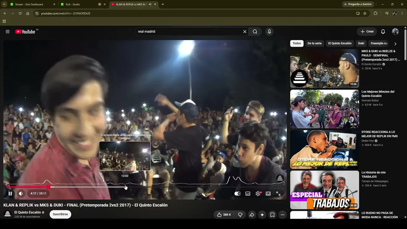View site information for youtube.com
The image size is (407, 229).
[x=37, y=13]
